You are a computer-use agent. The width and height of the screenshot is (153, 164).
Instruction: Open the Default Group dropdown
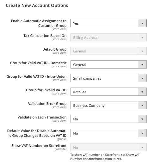coord(108,51)
